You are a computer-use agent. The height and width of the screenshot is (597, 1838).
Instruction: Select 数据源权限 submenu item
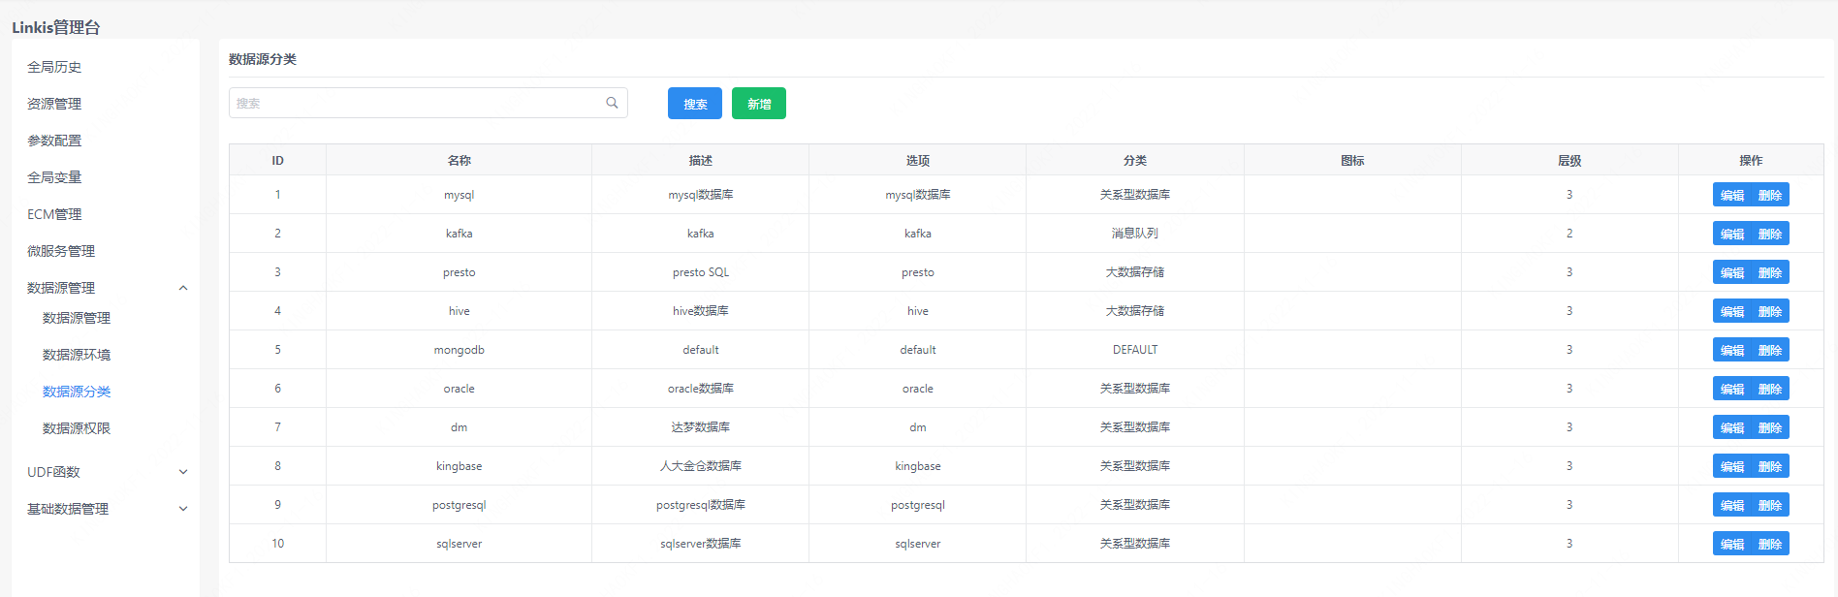(77, 428)
